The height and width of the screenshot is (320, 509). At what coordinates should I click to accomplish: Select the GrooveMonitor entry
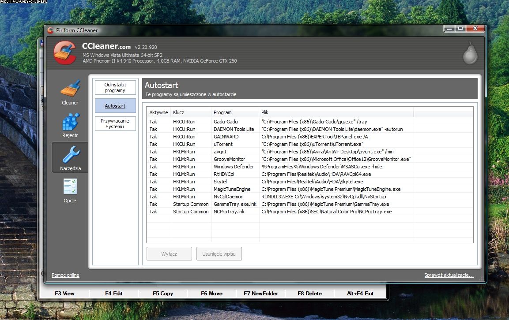click(x=310, y=159)
